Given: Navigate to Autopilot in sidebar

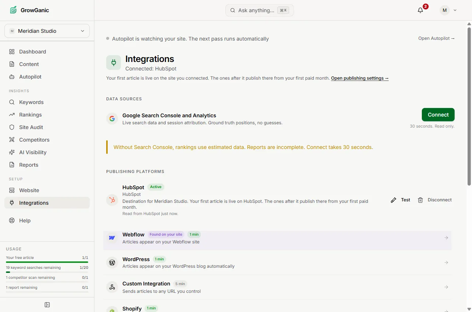Looking at the screenshot, I should click(47, 77).
